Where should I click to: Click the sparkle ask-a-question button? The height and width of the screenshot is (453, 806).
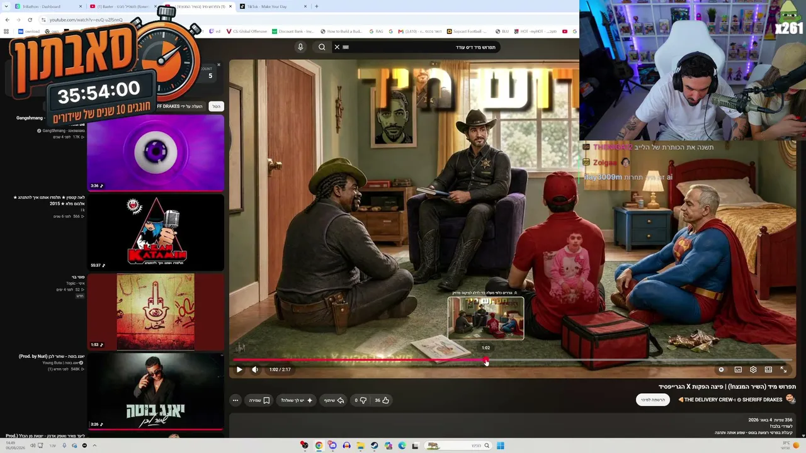297,400
